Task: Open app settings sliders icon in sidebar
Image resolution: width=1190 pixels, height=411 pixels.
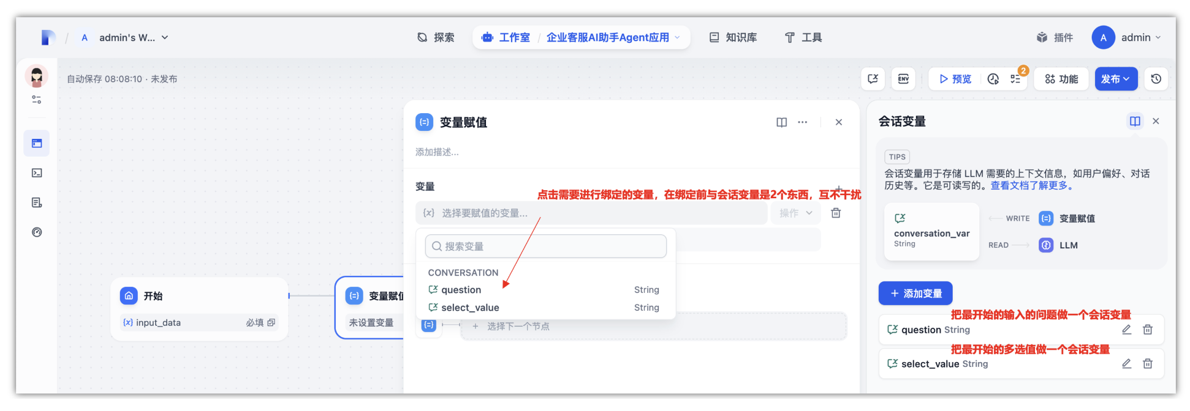Action: pyautogui.click(x=37, y=100)
